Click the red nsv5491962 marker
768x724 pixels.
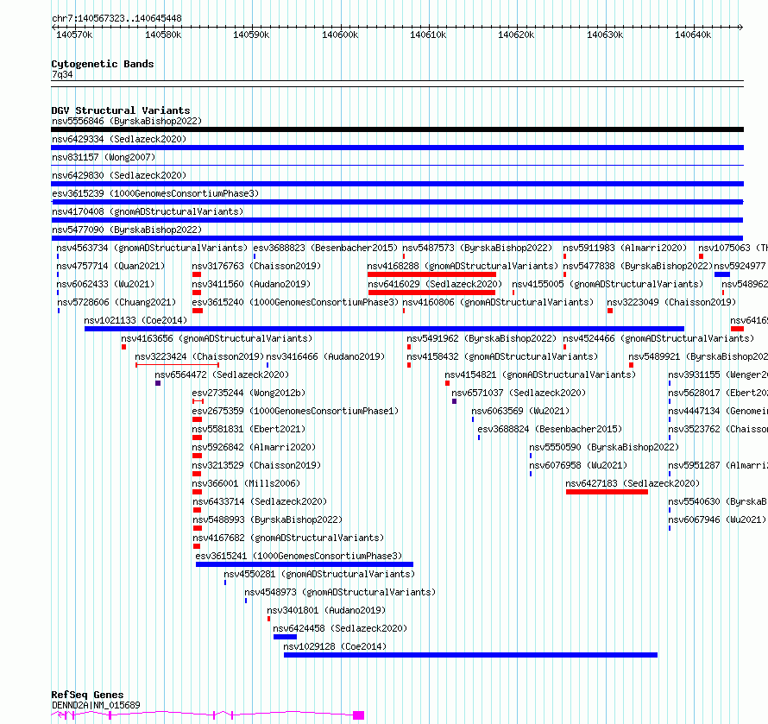pyautogui.click(x=409, y=347)
